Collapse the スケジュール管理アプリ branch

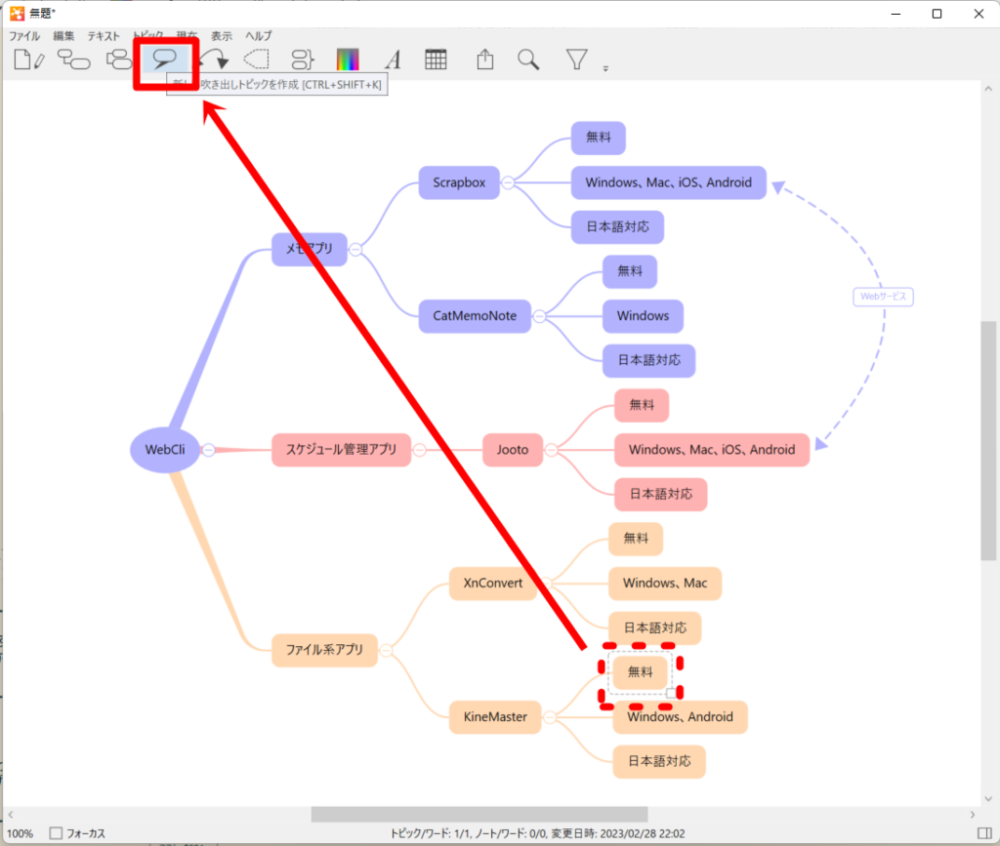(419, 450)
